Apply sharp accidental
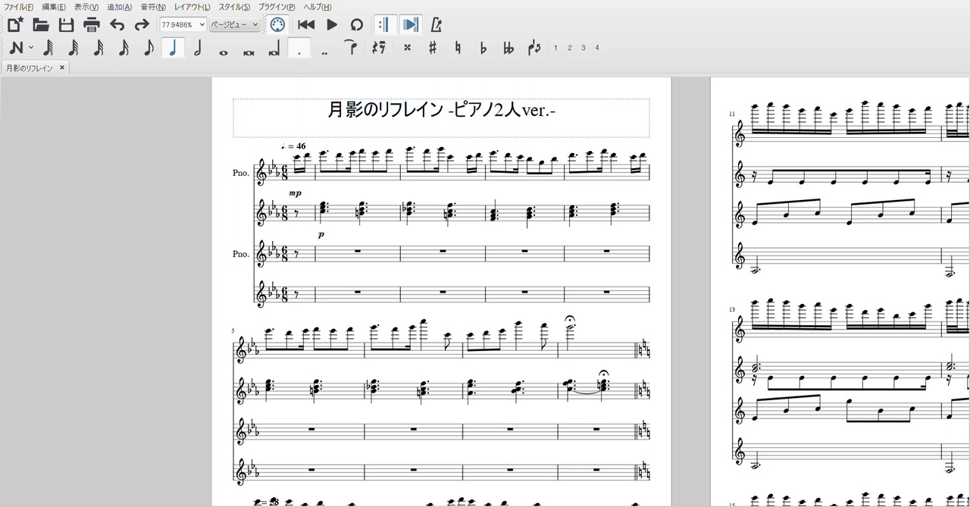 coord(433,48)
